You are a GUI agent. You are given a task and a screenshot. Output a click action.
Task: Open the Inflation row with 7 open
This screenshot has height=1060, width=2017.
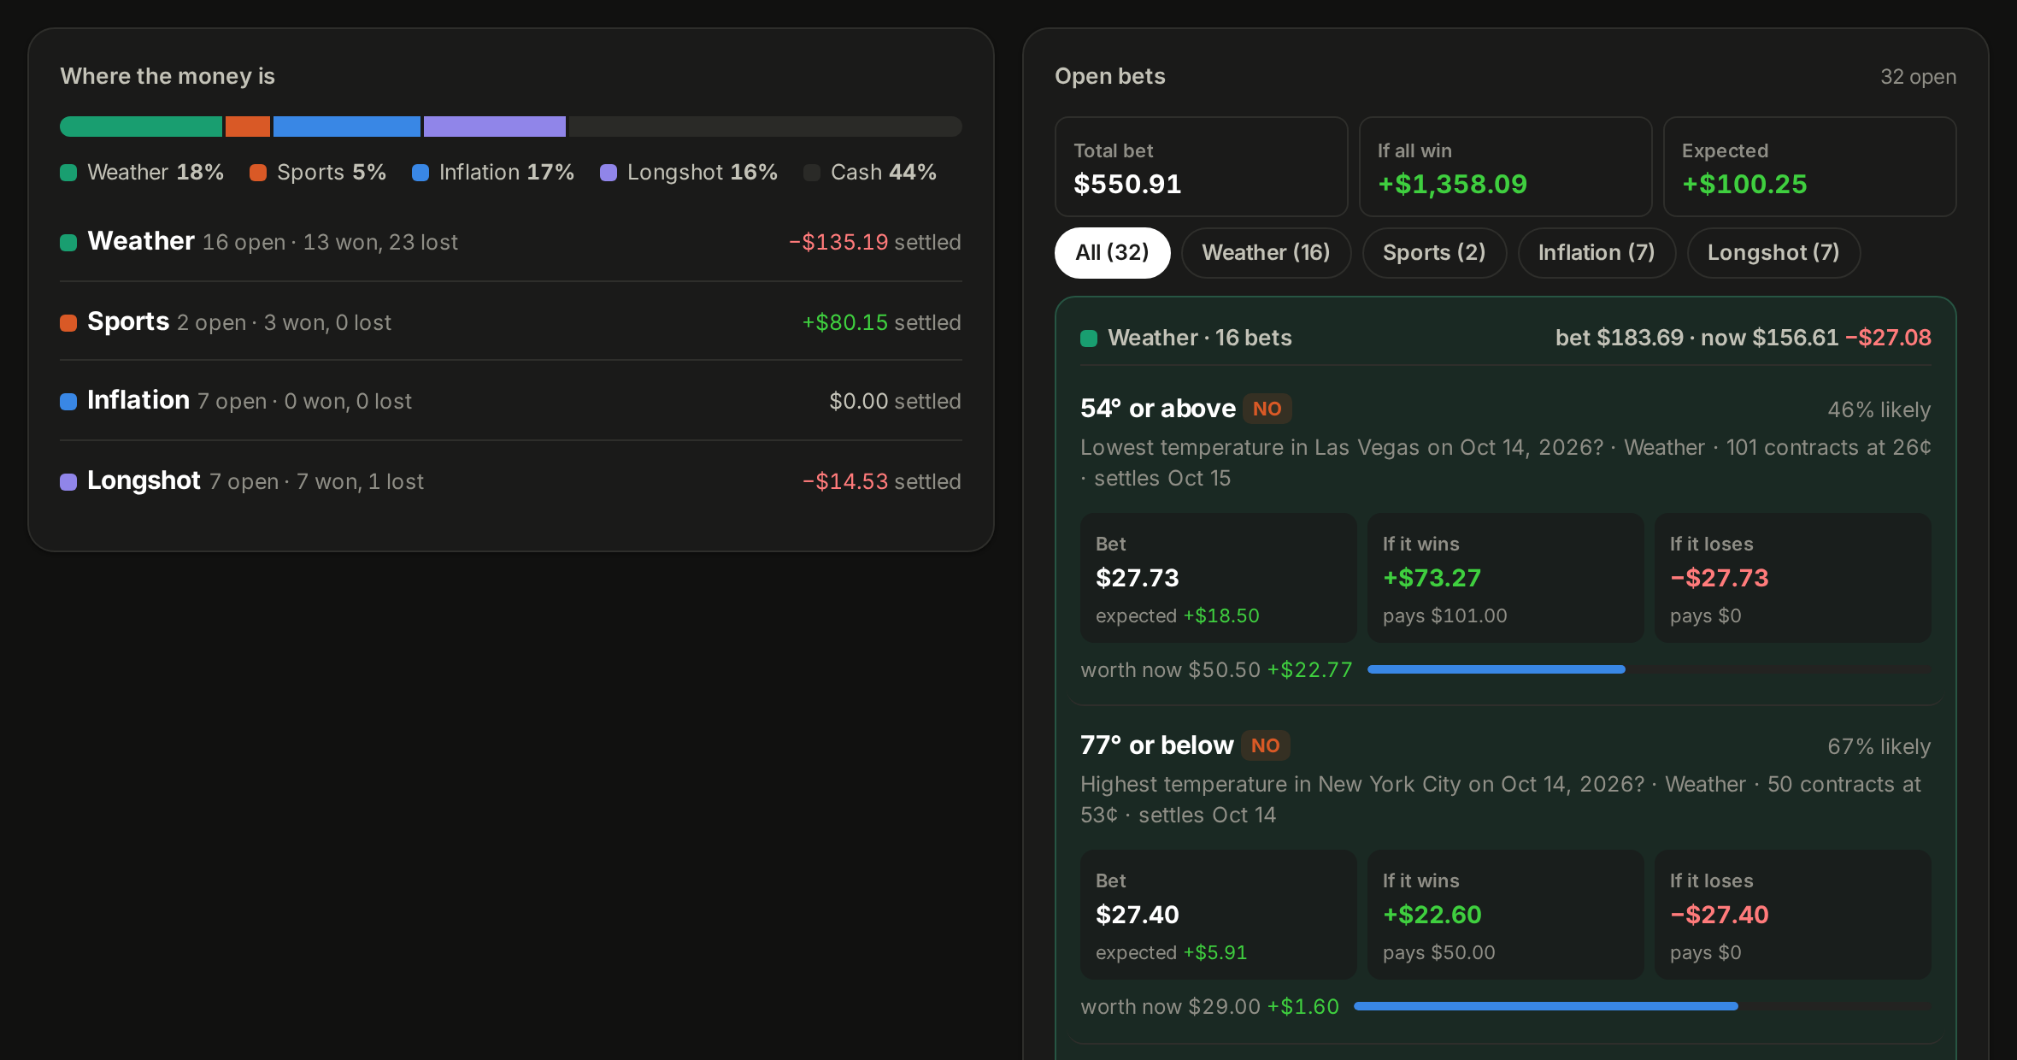coord(511,401)
